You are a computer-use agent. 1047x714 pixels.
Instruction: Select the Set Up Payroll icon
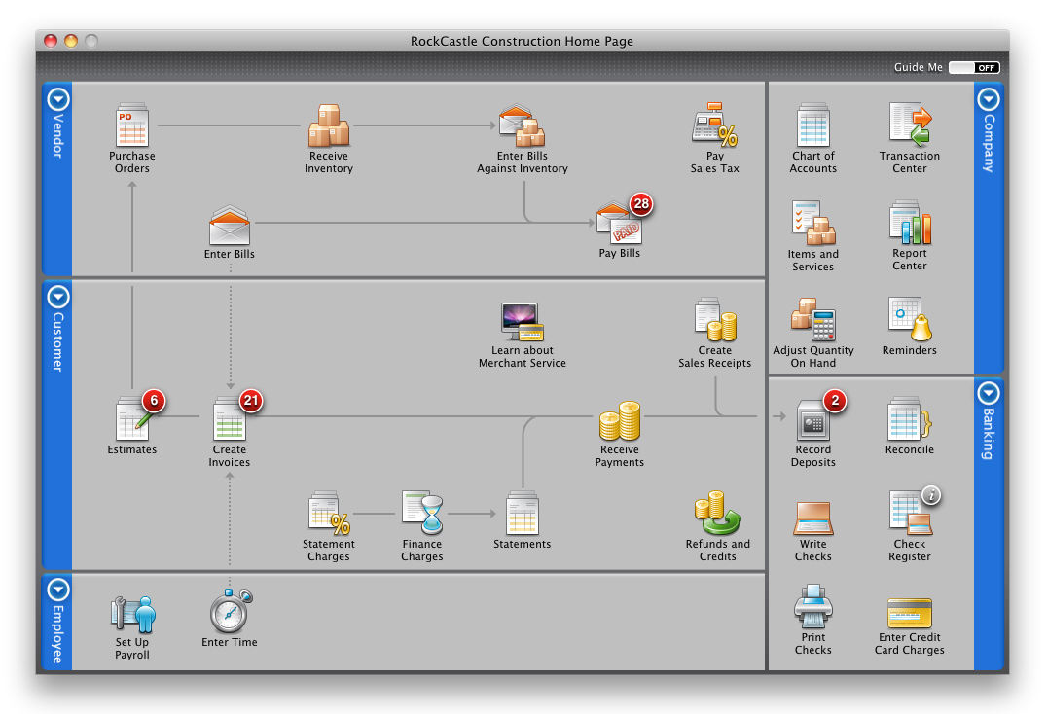(131, 613)
